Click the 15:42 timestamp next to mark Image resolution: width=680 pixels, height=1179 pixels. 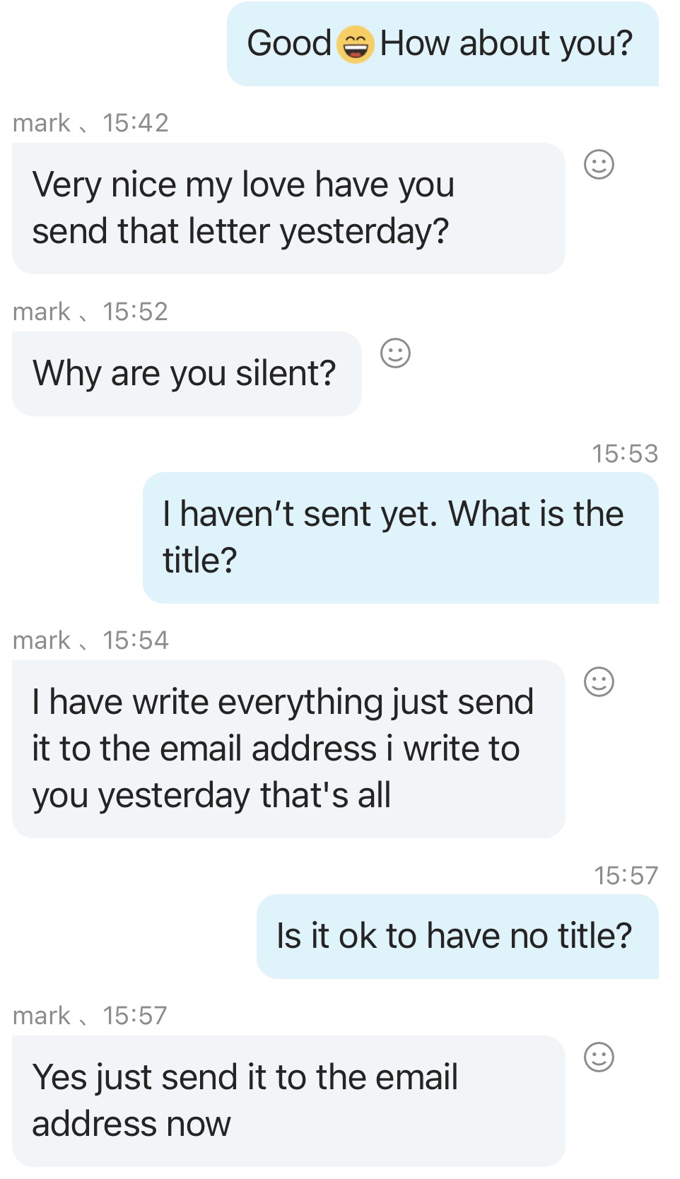click(136, 123)
